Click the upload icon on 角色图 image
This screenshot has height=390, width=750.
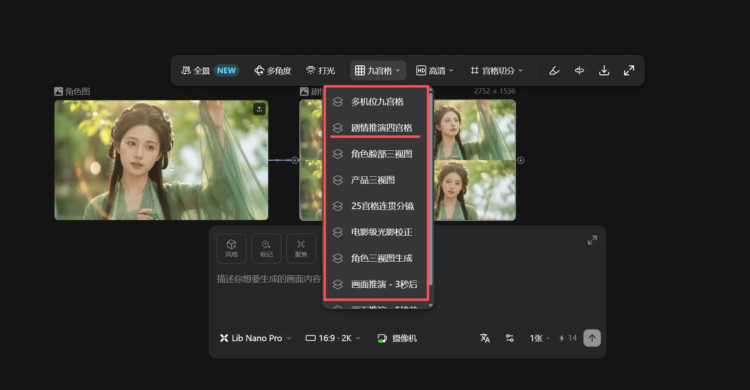(x=259, y=109)
